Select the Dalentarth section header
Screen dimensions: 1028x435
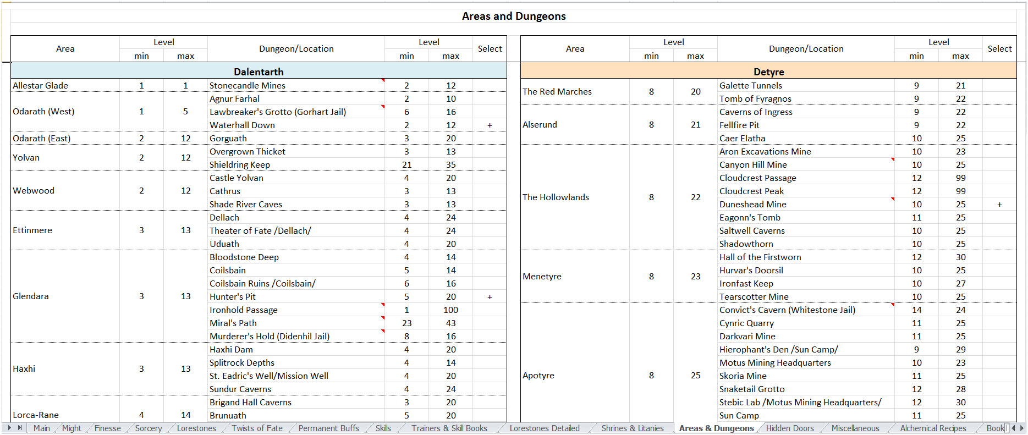(x=259, y=72)
